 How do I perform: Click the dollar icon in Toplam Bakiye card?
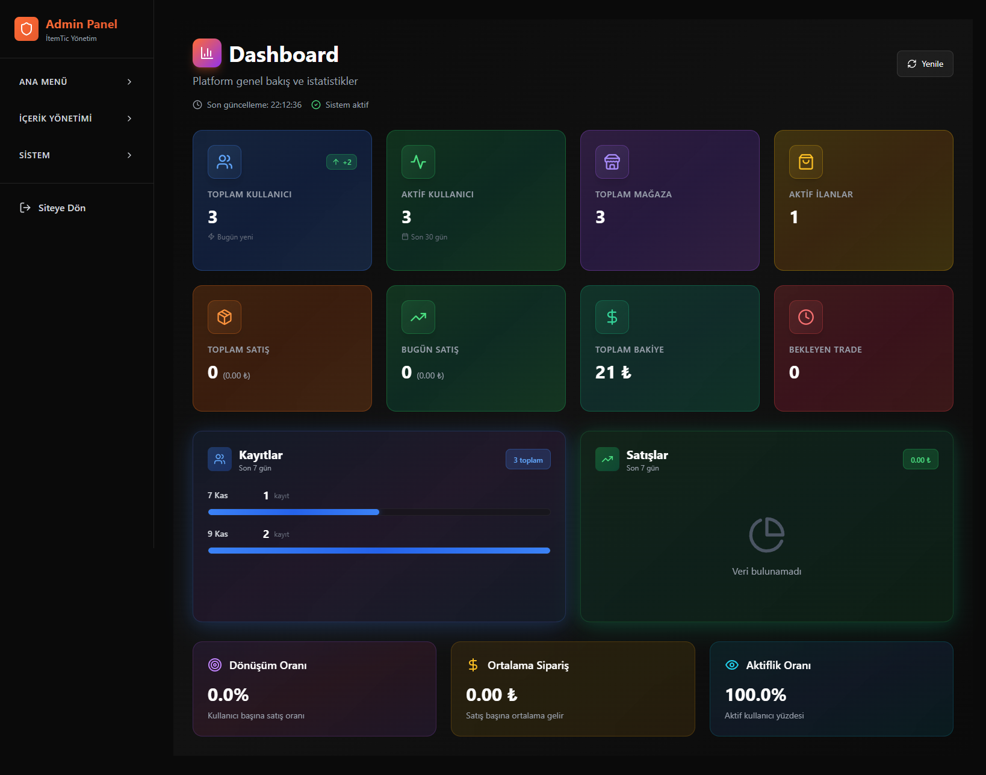point(612,317)
